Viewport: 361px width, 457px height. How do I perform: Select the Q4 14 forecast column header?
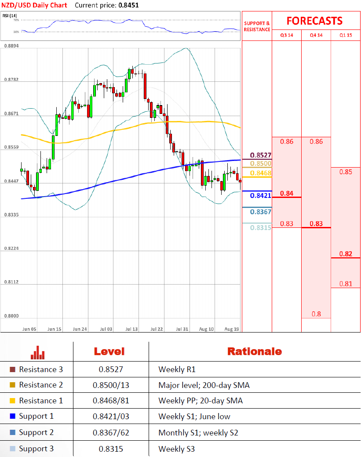click(316, 35)
